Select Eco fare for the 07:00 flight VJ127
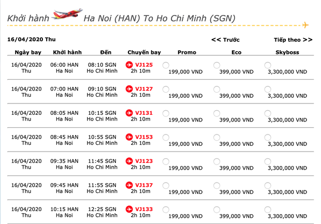The width and height of the screenshot is (321, 224). point(217,89)
